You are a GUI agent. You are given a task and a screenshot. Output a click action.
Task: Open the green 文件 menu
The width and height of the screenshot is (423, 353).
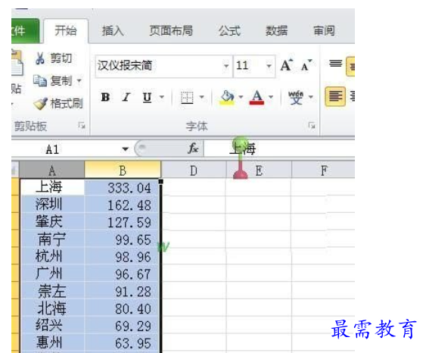click(25, 31)
